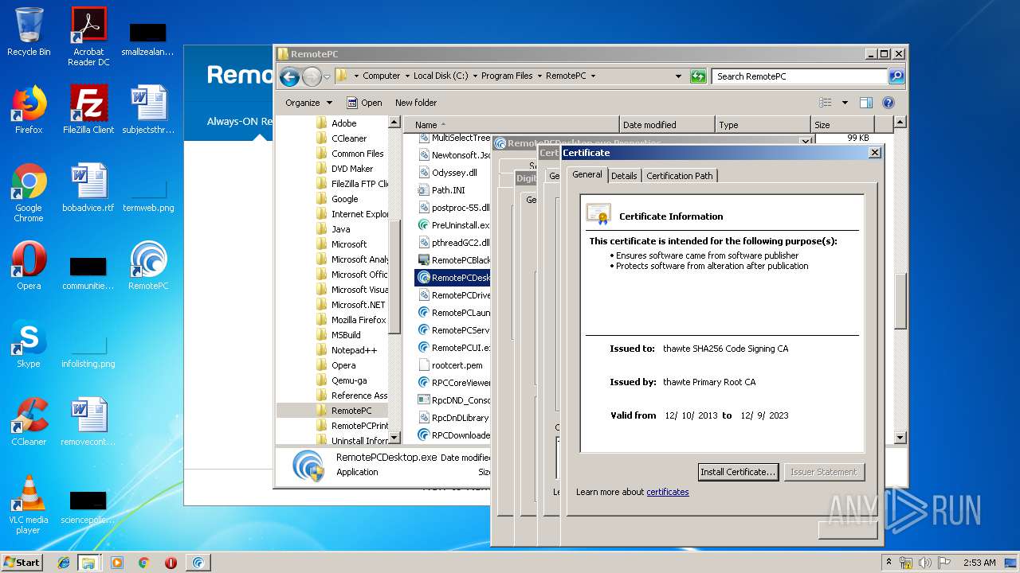Click Opera icon in taskbar
The image size is (1020, 573).
(x=171, y=563)
